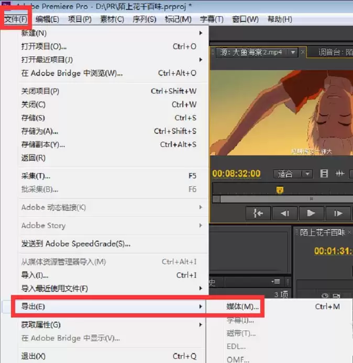Open the 标记(M) menu
This screenshot has height=363, width=353.
coord(178,19)
